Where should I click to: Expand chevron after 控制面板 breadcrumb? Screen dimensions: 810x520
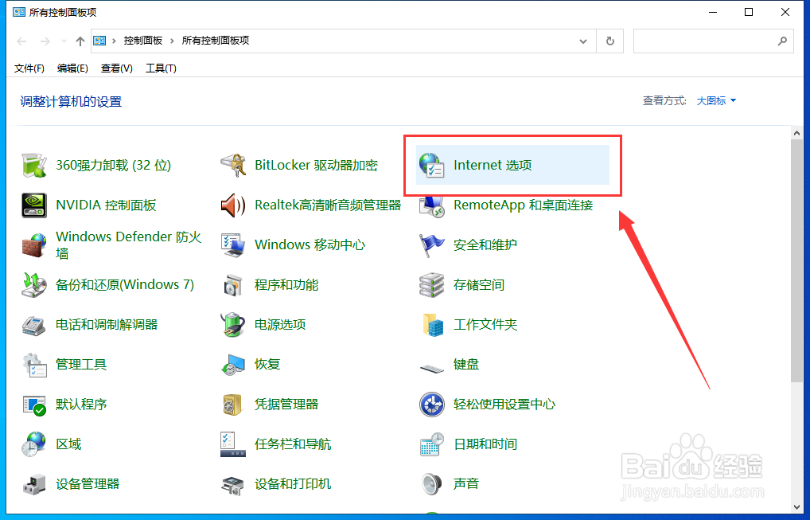(x=172, y=41)
